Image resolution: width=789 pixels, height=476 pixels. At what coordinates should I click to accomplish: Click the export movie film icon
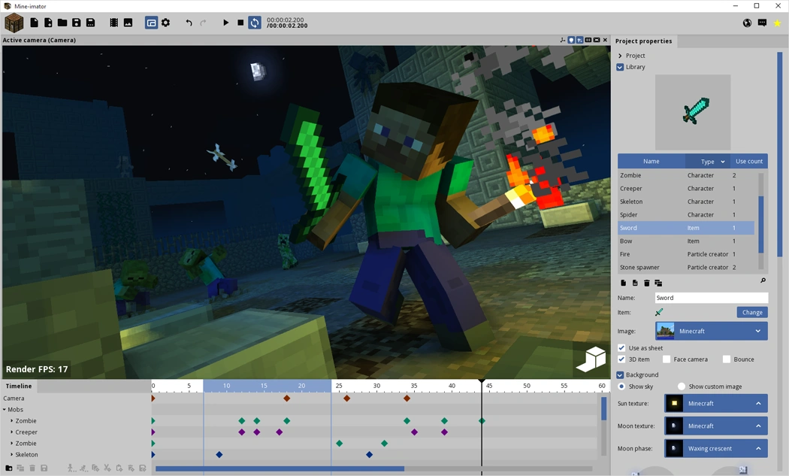click(113, 23)
